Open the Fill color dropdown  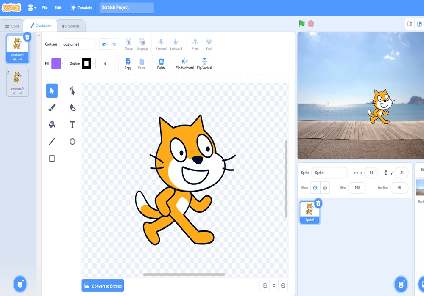[63, 63]
